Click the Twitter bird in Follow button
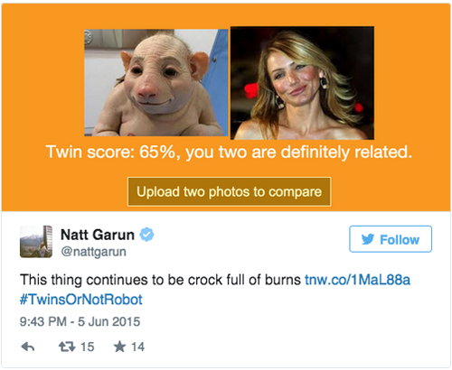 coord(368,239)
